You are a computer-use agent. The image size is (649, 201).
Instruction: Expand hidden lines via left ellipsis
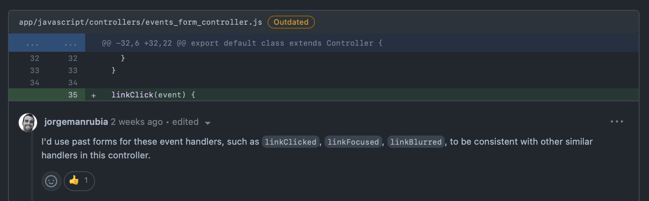tap(32, 44)
